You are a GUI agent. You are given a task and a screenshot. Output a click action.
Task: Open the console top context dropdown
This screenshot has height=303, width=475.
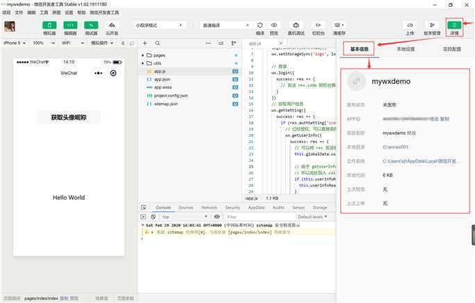[185, 217]
